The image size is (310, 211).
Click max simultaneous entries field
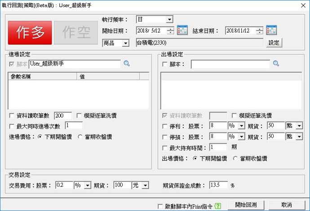pyautogui.click(x=74, y=125)
